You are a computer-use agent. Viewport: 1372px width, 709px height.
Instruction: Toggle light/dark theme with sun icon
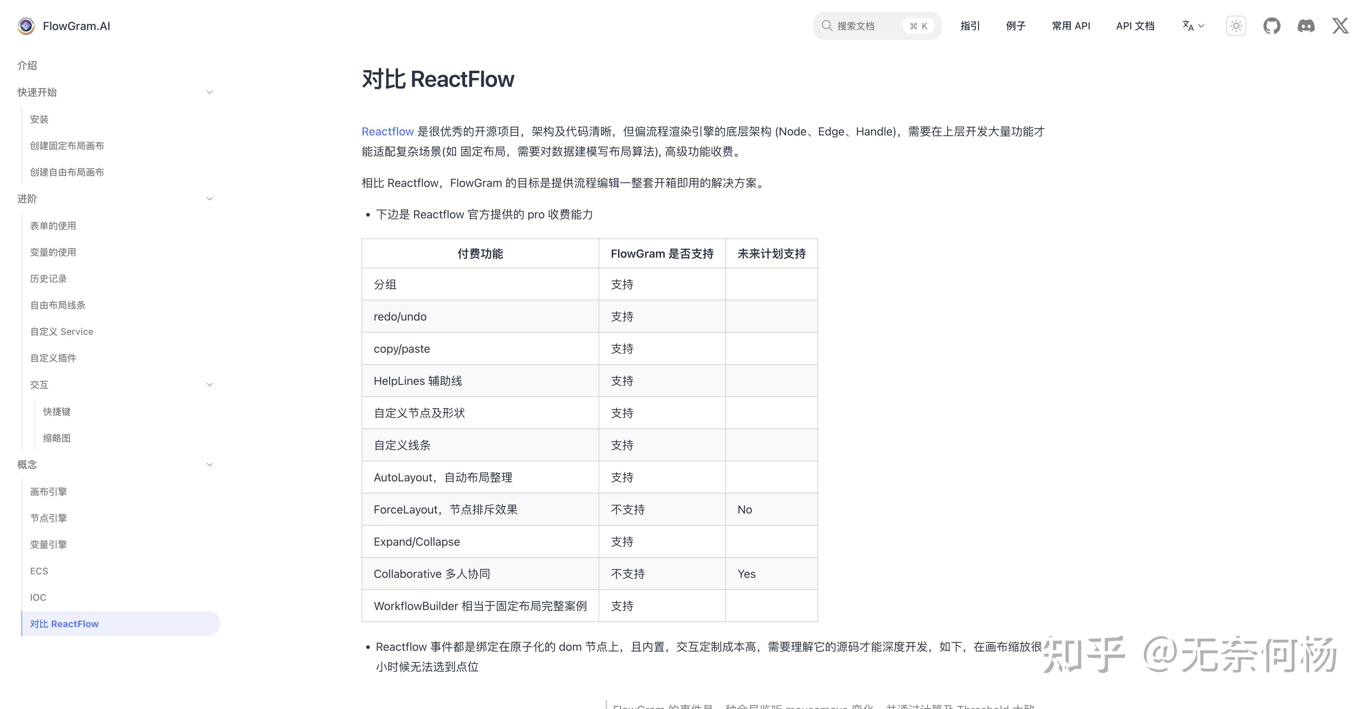point(1236,26)
